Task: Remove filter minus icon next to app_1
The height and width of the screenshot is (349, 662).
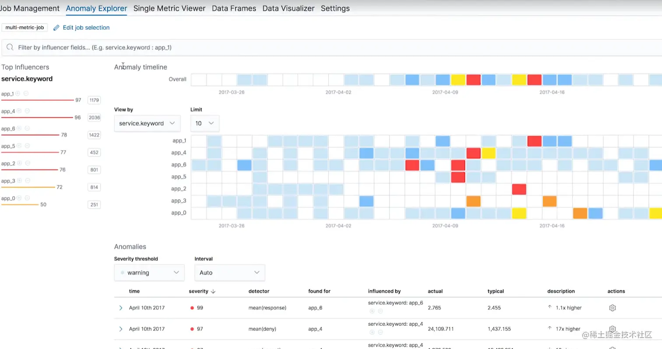Action: tap(26, 94)
